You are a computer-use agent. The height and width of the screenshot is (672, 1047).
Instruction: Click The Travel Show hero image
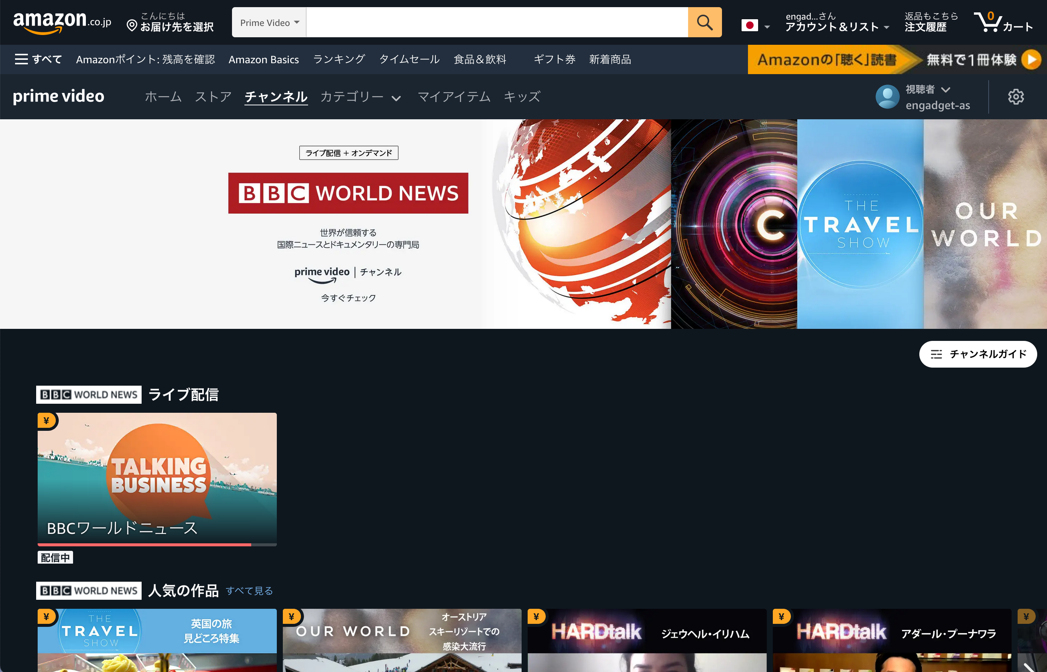861,224
